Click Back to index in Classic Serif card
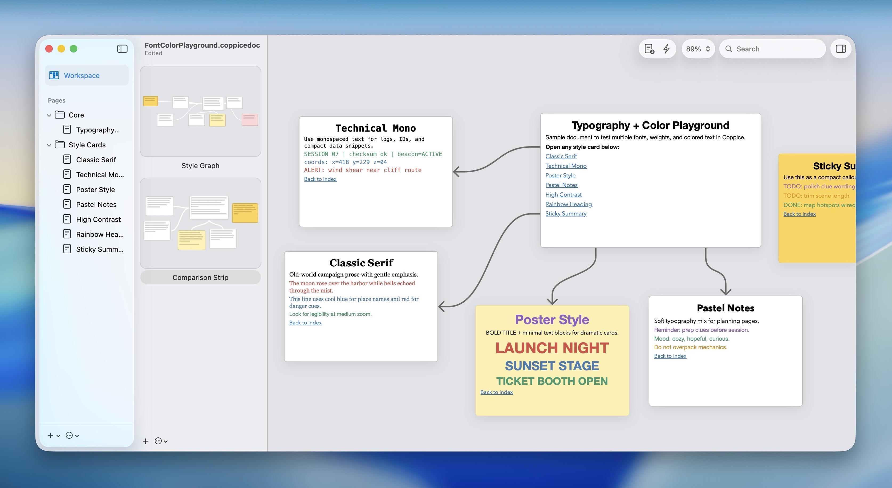The width and height of the screenshot is (892, 488). click(305, 323)
